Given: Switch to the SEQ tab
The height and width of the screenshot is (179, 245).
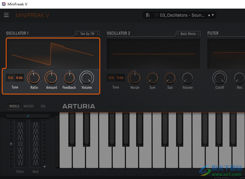Looking at the screenshot, I should (x=43, y=106).
